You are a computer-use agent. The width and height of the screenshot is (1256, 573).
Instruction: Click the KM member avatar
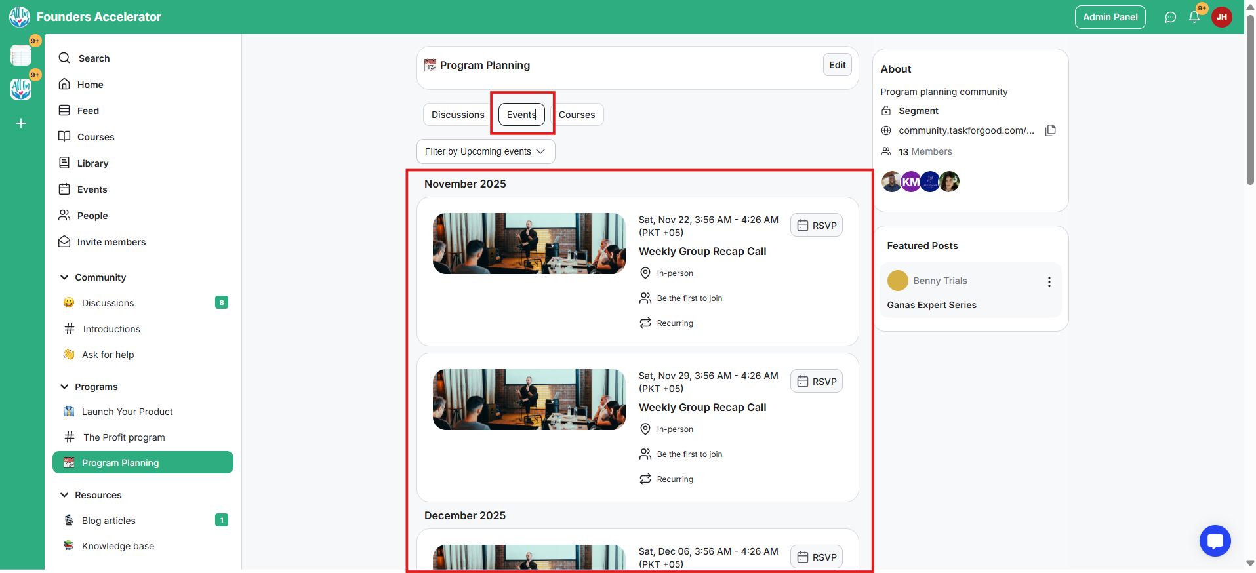910,182
